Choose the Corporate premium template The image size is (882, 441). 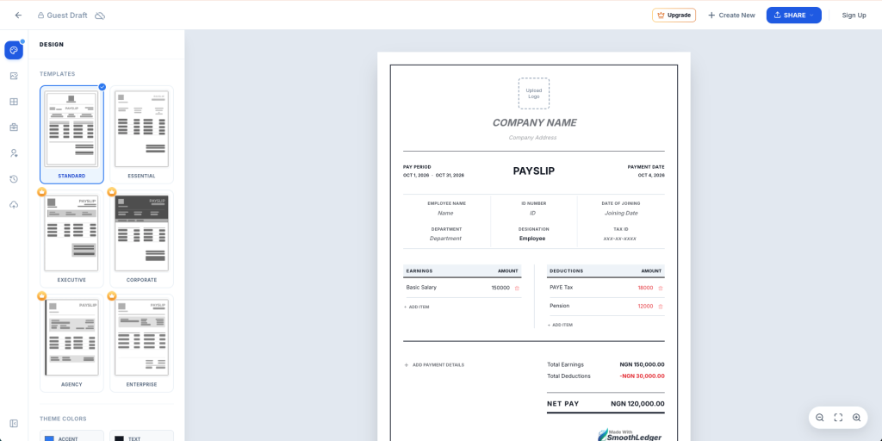(x=142, y=239)
